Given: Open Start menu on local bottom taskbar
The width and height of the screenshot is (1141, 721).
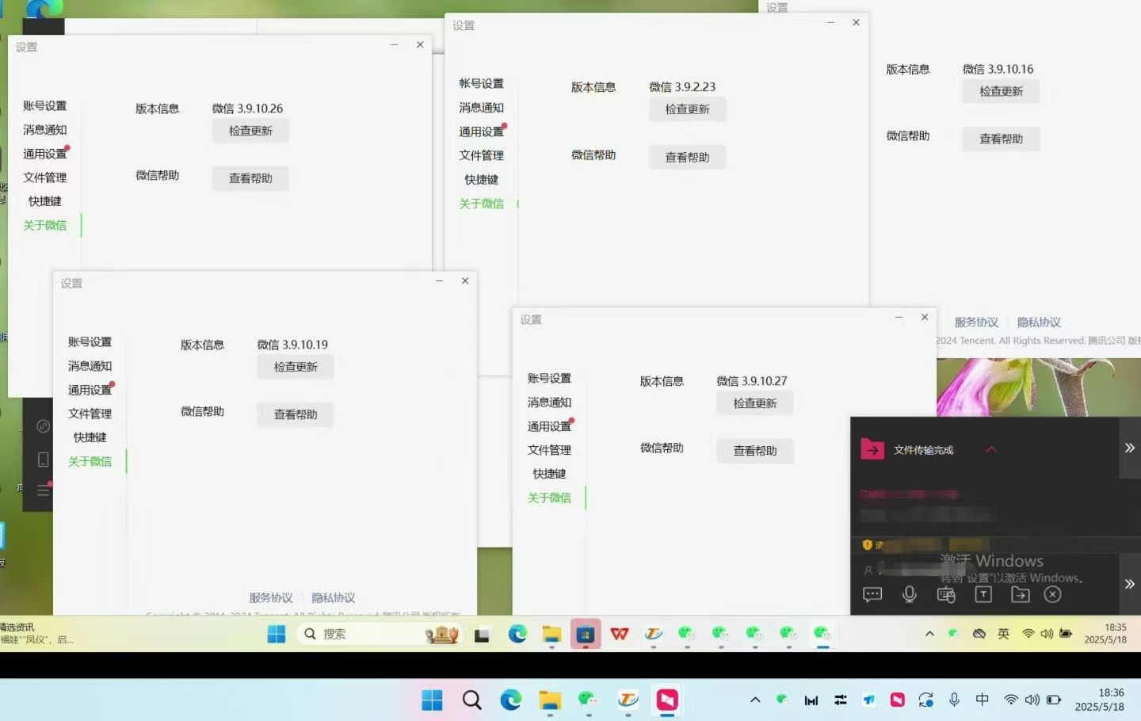Looking at the screenshot, I should 432,700.
